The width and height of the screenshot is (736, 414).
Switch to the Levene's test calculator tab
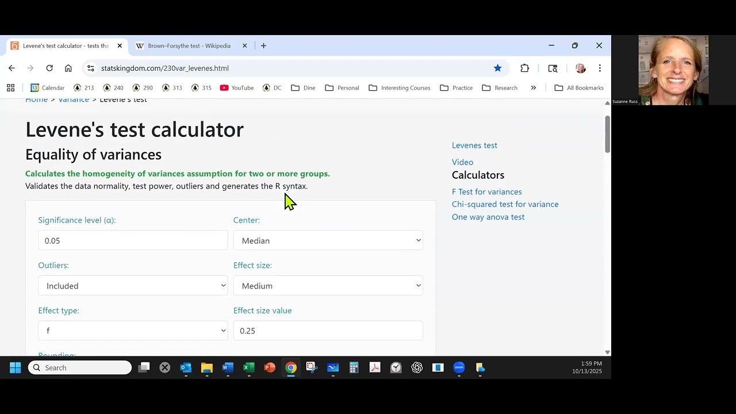tap(66, 45)
